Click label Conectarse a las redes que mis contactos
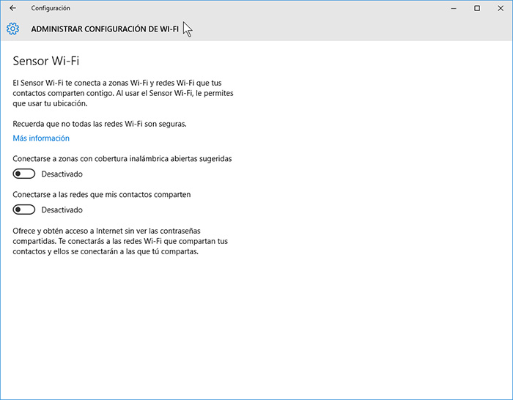This screenshot has height=400, width=513. 101,195
